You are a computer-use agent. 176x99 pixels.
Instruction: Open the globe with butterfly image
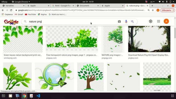[x=54, y=77]
